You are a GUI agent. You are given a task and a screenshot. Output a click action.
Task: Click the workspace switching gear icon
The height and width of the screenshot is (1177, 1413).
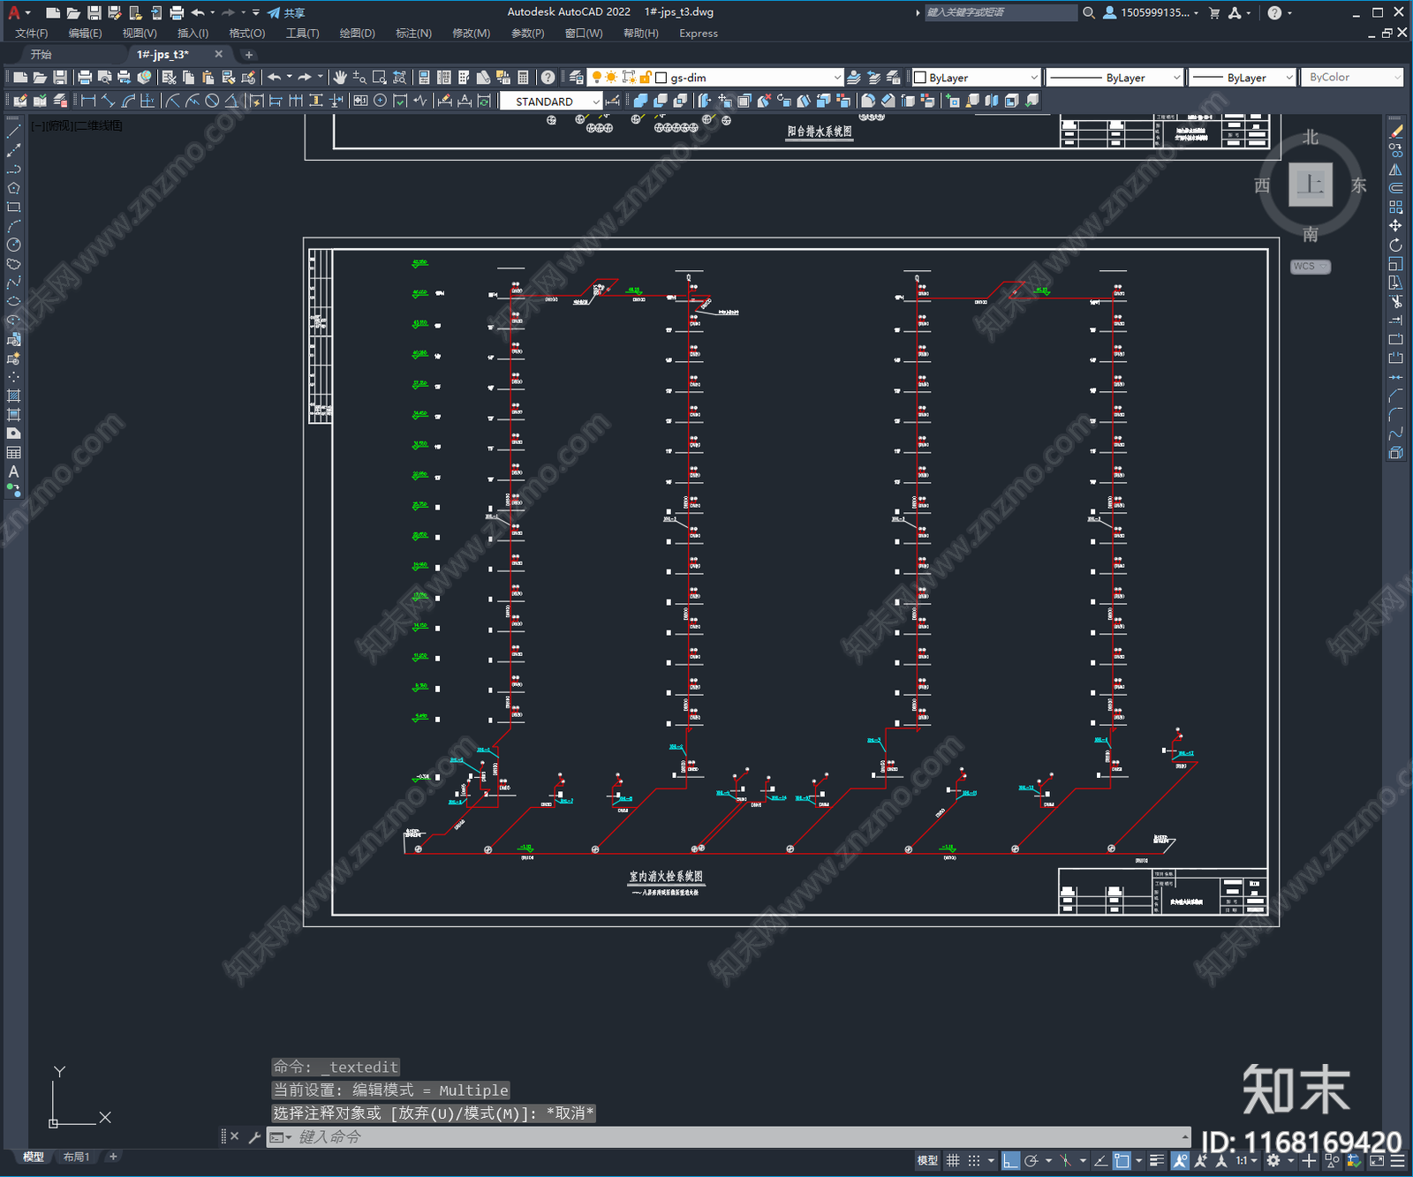(x=1273, y=1160)
